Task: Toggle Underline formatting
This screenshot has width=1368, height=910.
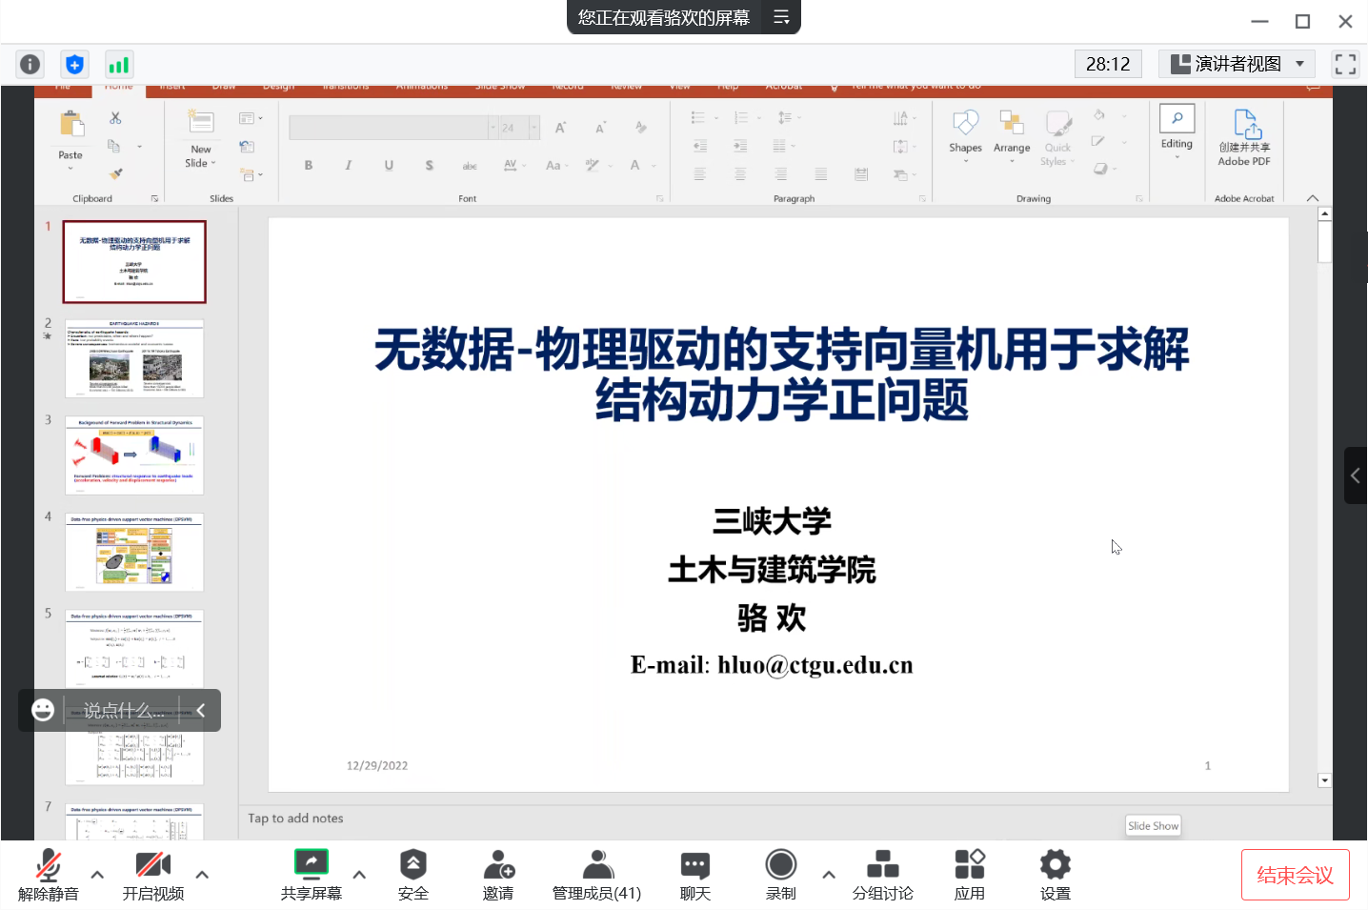Action: (x=389, y=165)
